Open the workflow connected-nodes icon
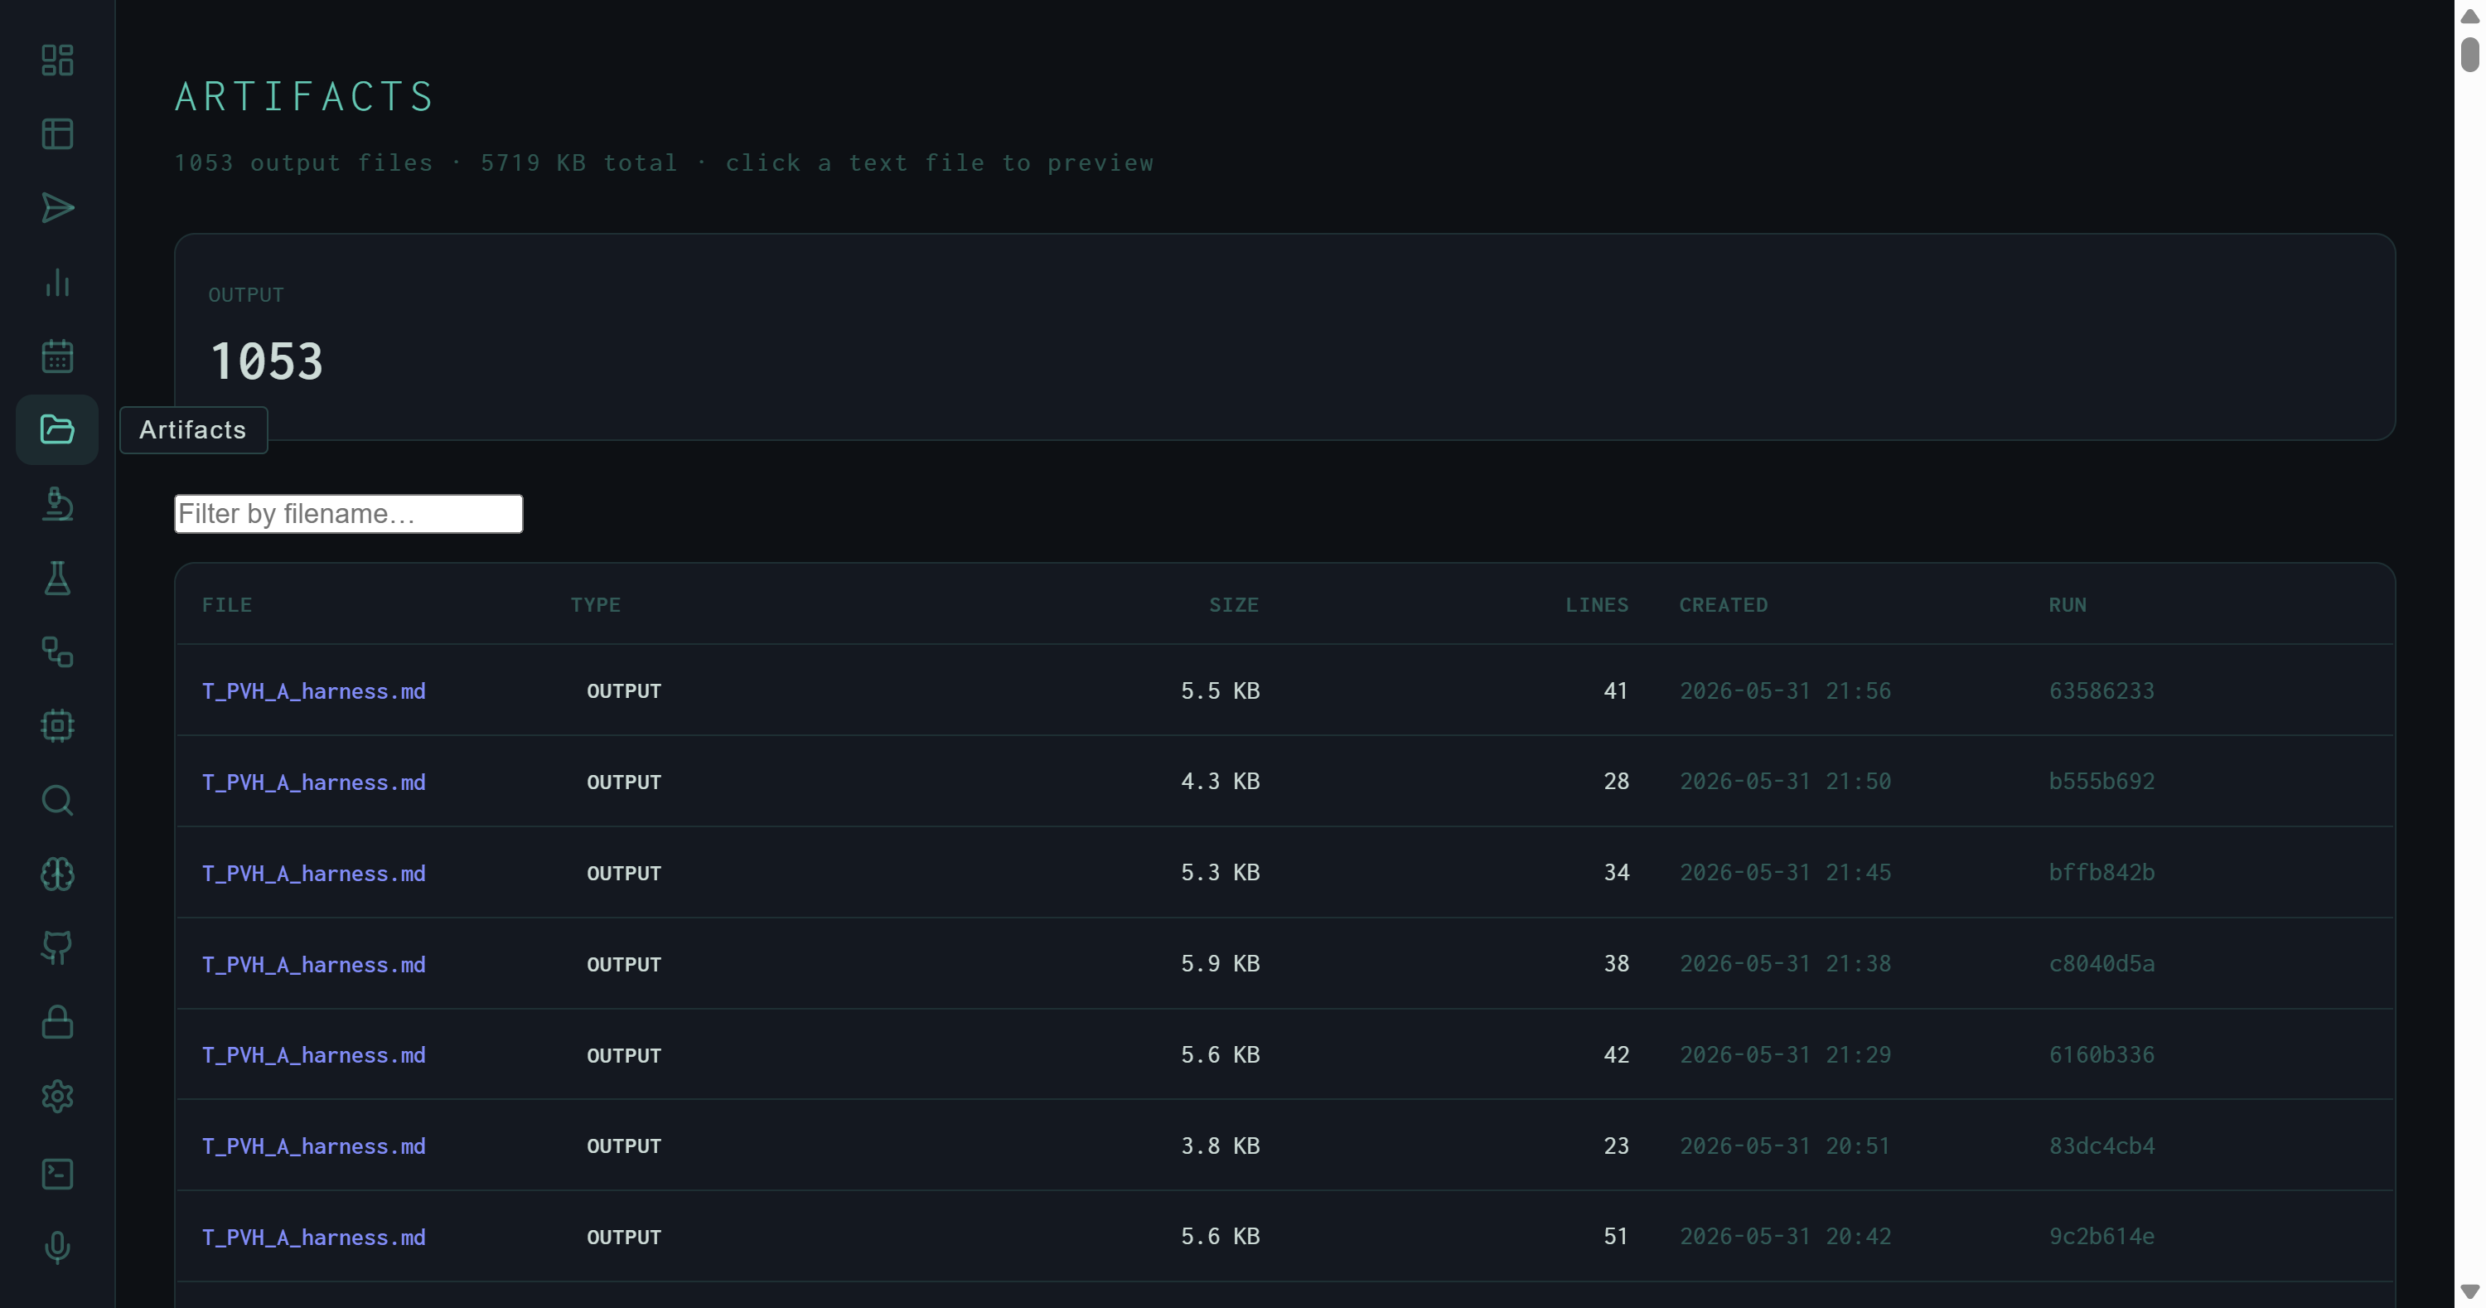2486x1308 pixels. [57, 652]
